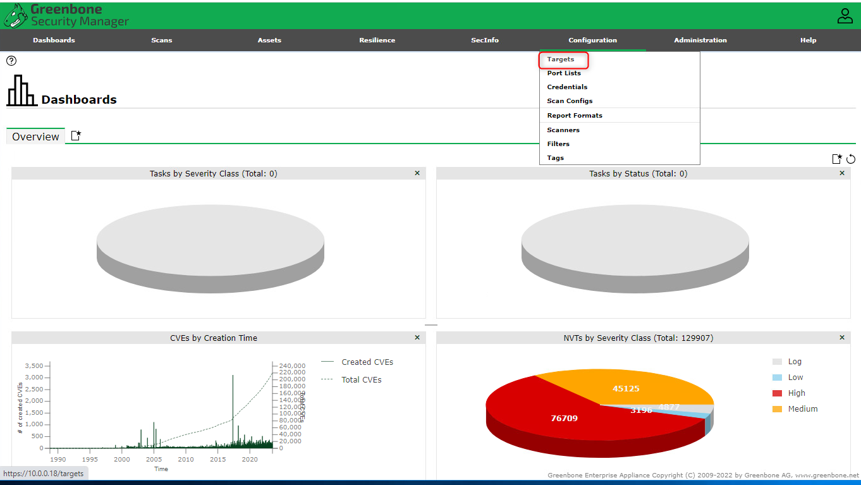Viewport: 861px width, 485px height.
Task: Click the user account icon
Action: point(845,16)
